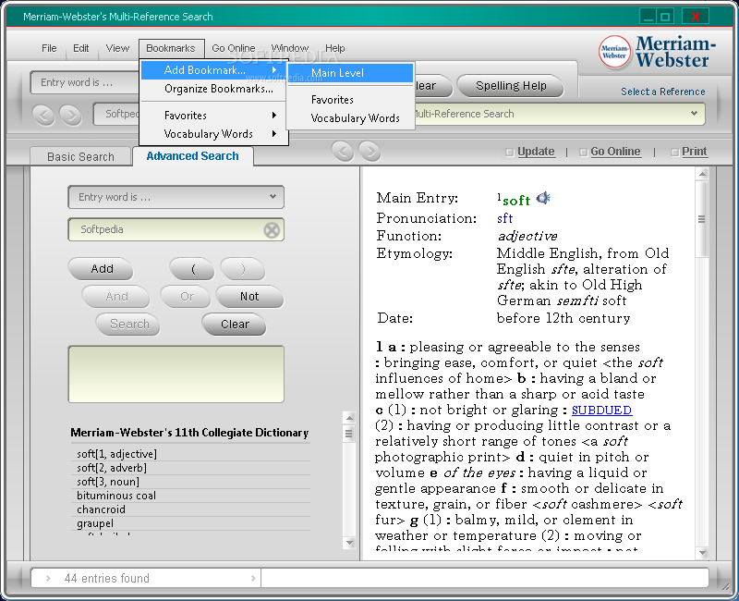739x601 pixels.
Task: Toggle the Print checkbox
Action: click(675, 152)
